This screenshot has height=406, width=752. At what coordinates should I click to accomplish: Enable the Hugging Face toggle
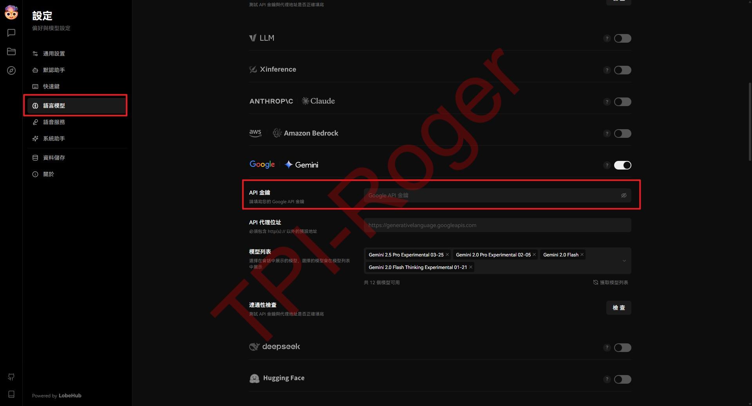pyautogui.click(x=622, y=379)
